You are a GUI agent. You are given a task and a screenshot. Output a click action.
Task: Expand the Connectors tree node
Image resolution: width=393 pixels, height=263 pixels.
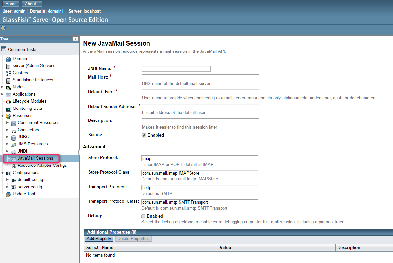(8, 130)
